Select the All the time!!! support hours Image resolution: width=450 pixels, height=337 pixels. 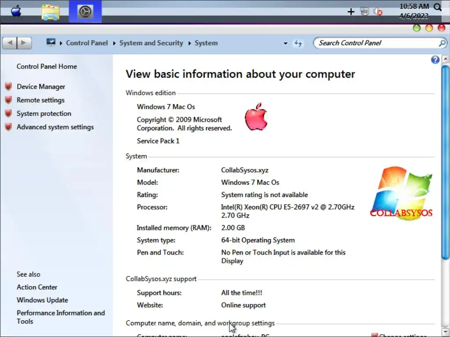coord(242,293)
